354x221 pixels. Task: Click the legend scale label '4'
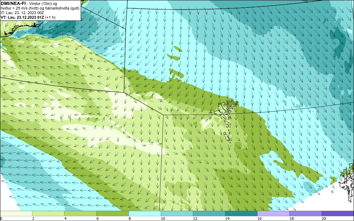tap(65, 219)
